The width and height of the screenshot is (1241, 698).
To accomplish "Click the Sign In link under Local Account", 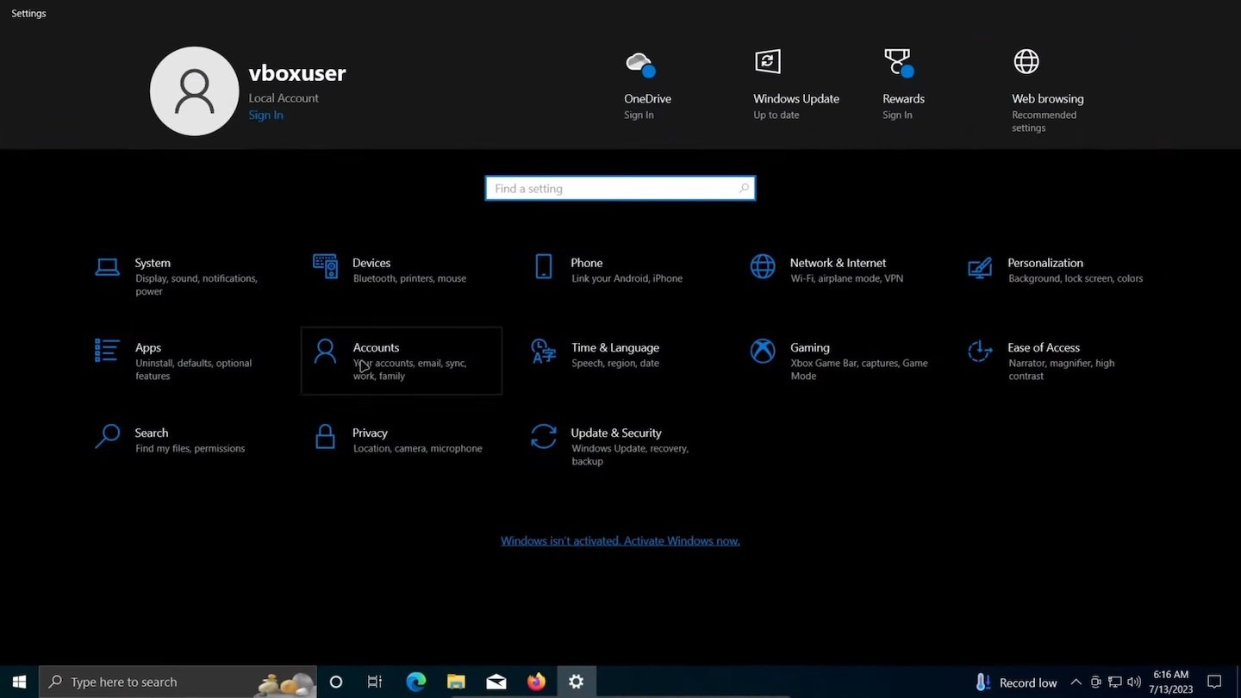I will pos(265,115).
